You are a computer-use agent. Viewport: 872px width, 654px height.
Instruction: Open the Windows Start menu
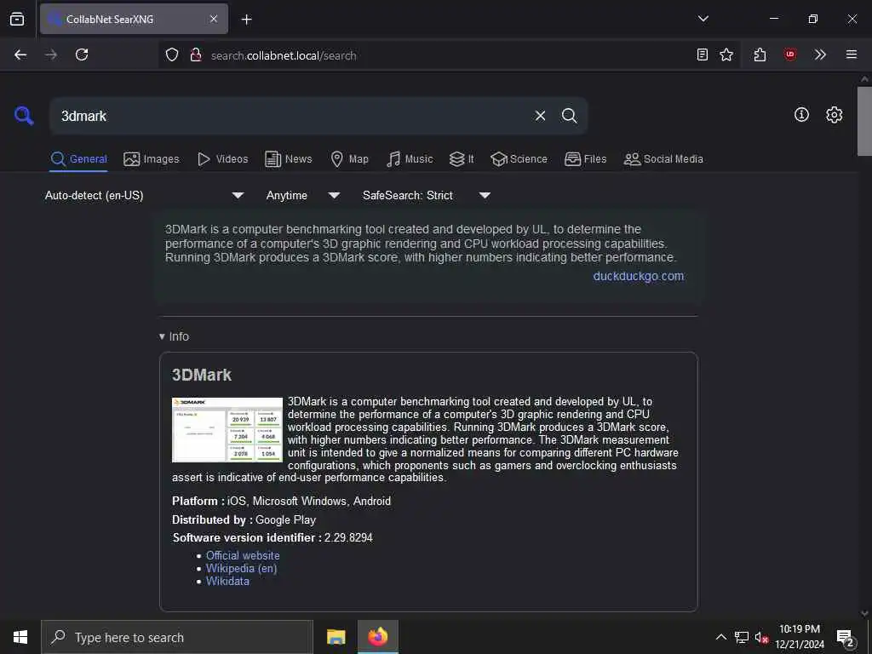(x=20, y=637)
